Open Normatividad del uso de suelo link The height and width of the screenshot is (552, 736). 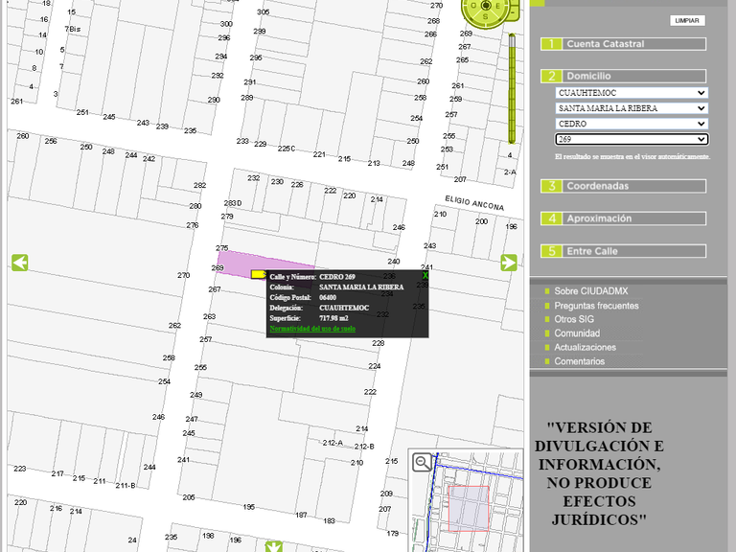pyautogui.click(x=312, y=329)
